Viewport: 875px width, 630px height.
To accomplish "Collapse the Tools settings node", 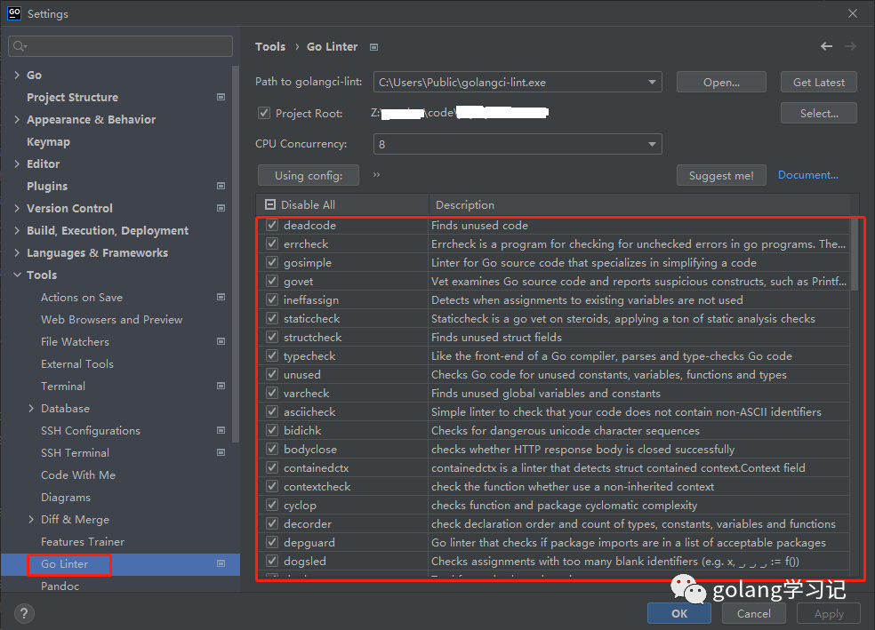I will tap(17, 275).
